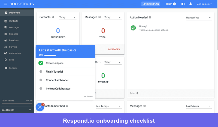Open Files from sidebar

(x=17, y=60)
